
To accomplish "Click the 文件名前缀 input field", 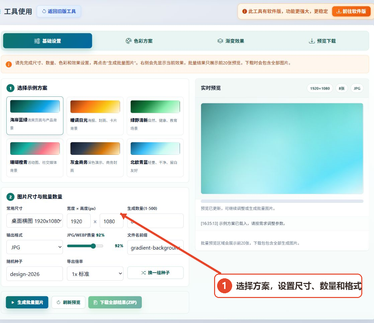I will [x=155, y=247].
